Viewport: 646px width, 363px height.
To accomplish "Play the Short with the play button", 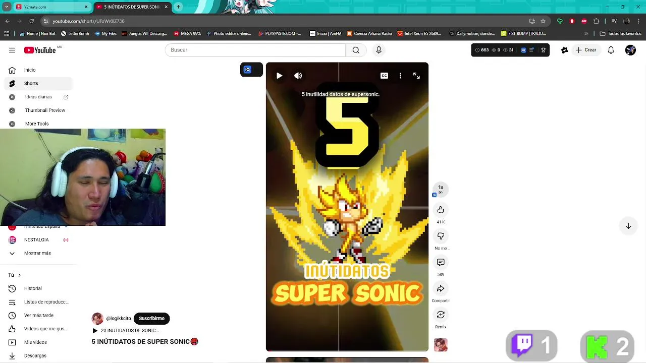I will [279, 76].
